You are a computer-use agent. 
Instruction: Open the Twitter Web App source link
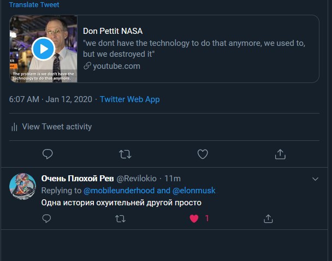pos(130,99)
